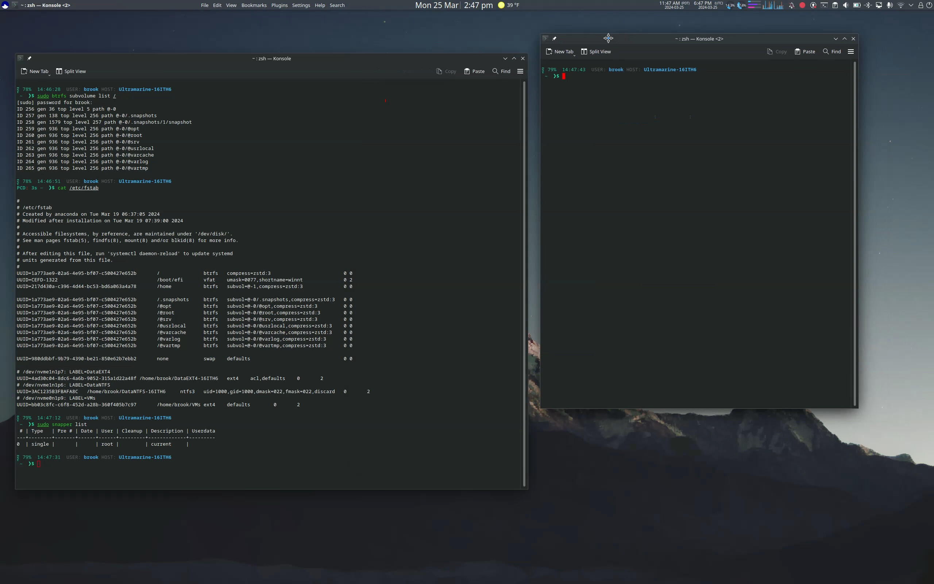Click the weather widget showing 39 °F

(508, 5)
